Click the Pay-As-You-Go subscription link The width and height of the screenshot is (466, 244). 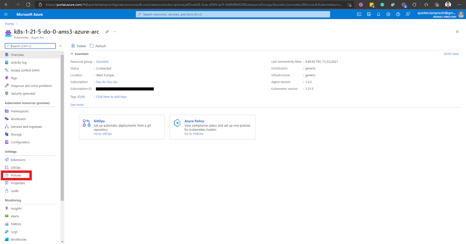[106, 82]
